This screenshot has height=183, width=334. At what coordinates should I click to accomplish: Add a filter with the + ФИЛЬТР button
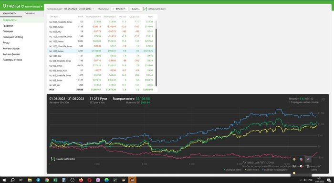(119, 9)
